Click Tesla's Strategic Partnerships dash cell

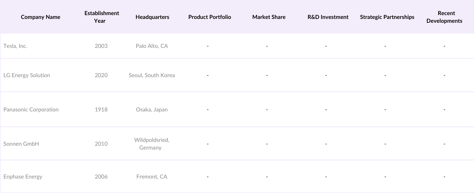pos(385,46)
